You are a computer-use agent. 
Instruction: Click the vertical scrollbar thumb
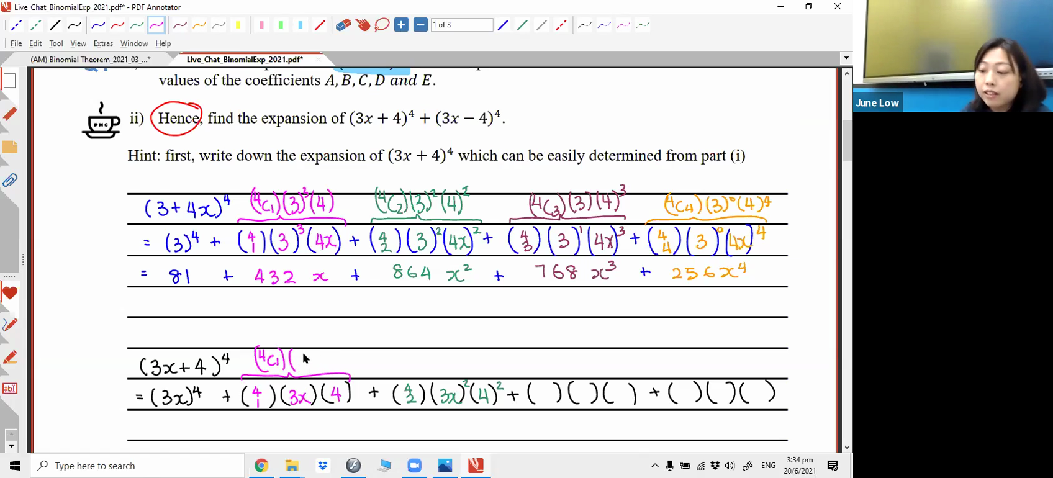click(x=847, y=140)
